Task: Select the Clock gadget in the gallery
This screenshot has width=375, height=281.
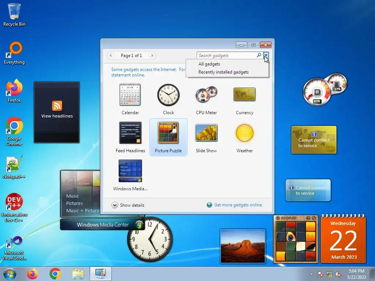Action: pyautogui.click(x=168, y=95)
